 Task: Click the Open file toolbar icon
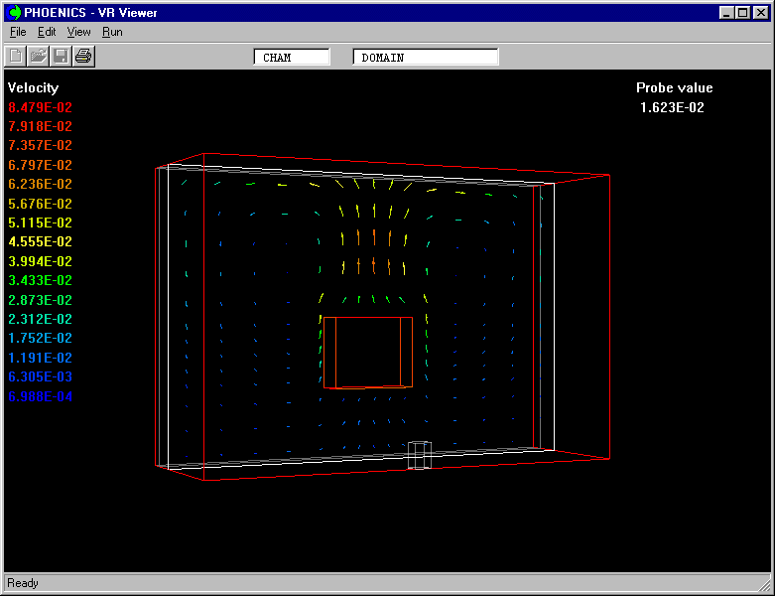38,57
